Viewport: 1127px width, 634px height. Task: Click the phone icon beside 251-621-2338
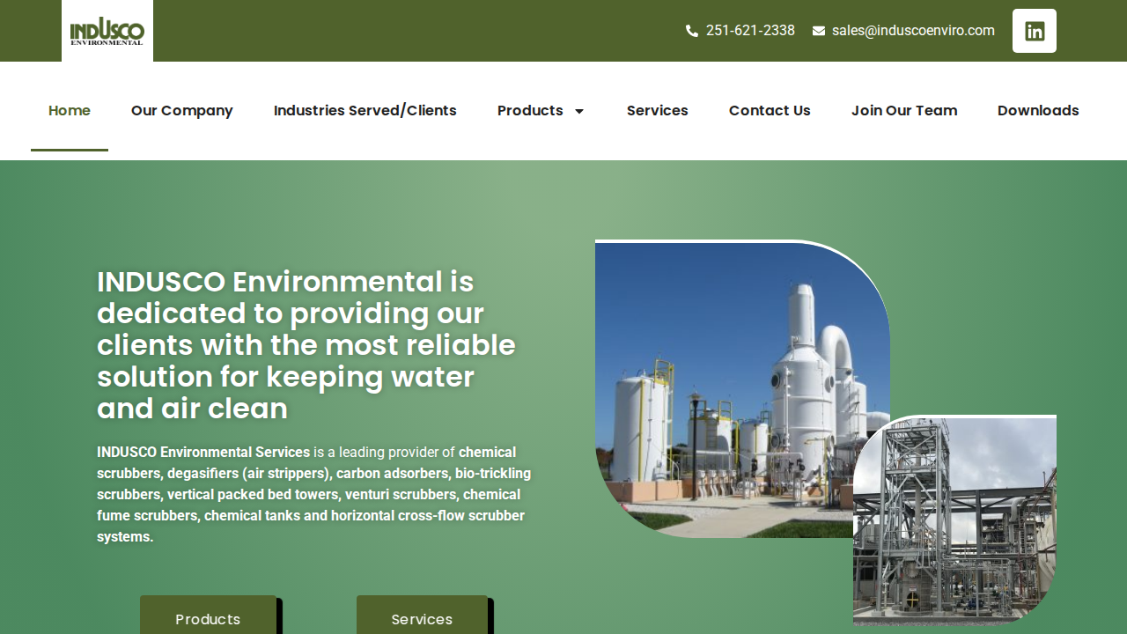[x=692, y=31]
